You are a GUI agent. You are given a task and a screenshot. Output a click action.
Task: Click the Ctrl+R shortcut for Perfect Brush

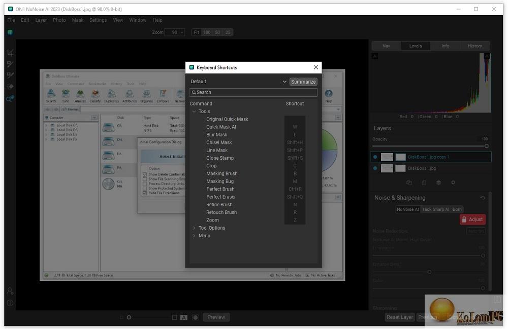click(295, 189)
